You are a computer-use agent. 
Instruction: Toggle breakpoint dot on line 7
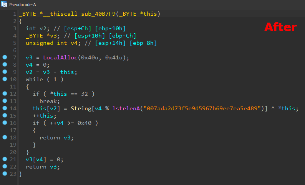pos(5,57)
